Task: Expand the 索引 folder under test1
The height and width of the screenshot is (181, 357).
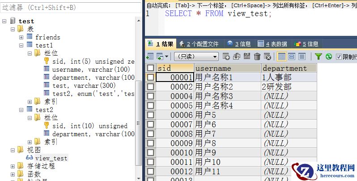Action: point(30,102)
